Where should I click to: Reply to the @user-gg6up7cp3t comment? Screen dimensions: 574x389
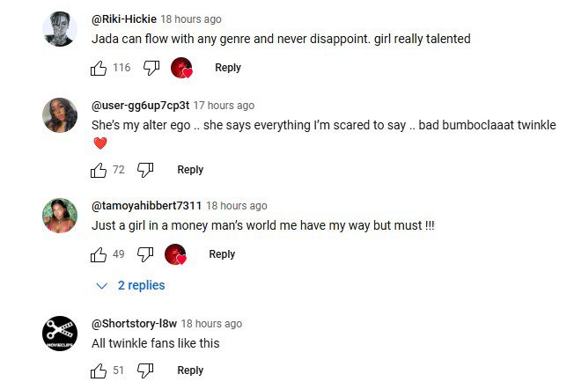tap(190, 170)
